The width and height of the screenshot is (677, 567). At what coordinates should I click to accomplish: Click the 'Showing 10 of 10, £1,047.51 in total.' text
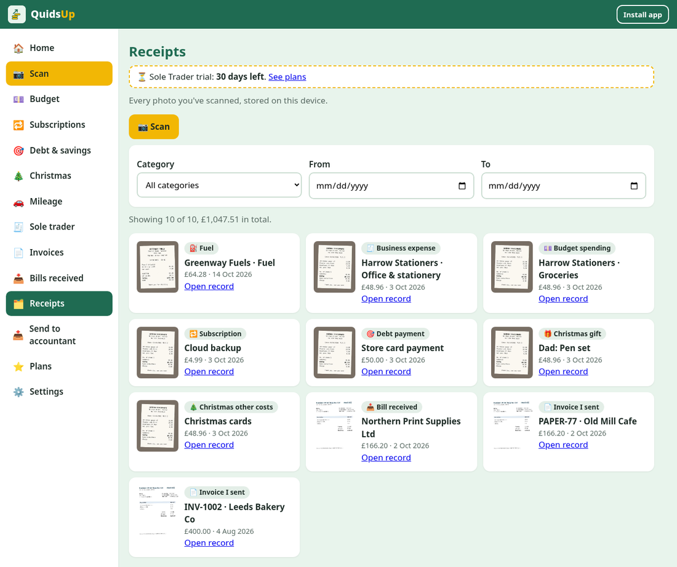click(200, 220)
